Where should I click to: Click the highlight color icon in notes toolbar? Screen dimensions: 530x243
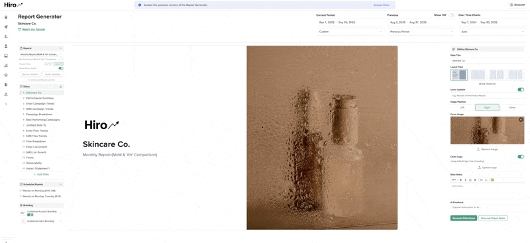pos(492,180)
